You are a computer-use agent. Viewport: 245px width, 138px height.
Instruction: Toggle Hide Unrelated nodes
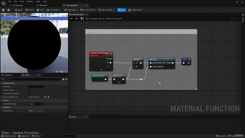105,10
